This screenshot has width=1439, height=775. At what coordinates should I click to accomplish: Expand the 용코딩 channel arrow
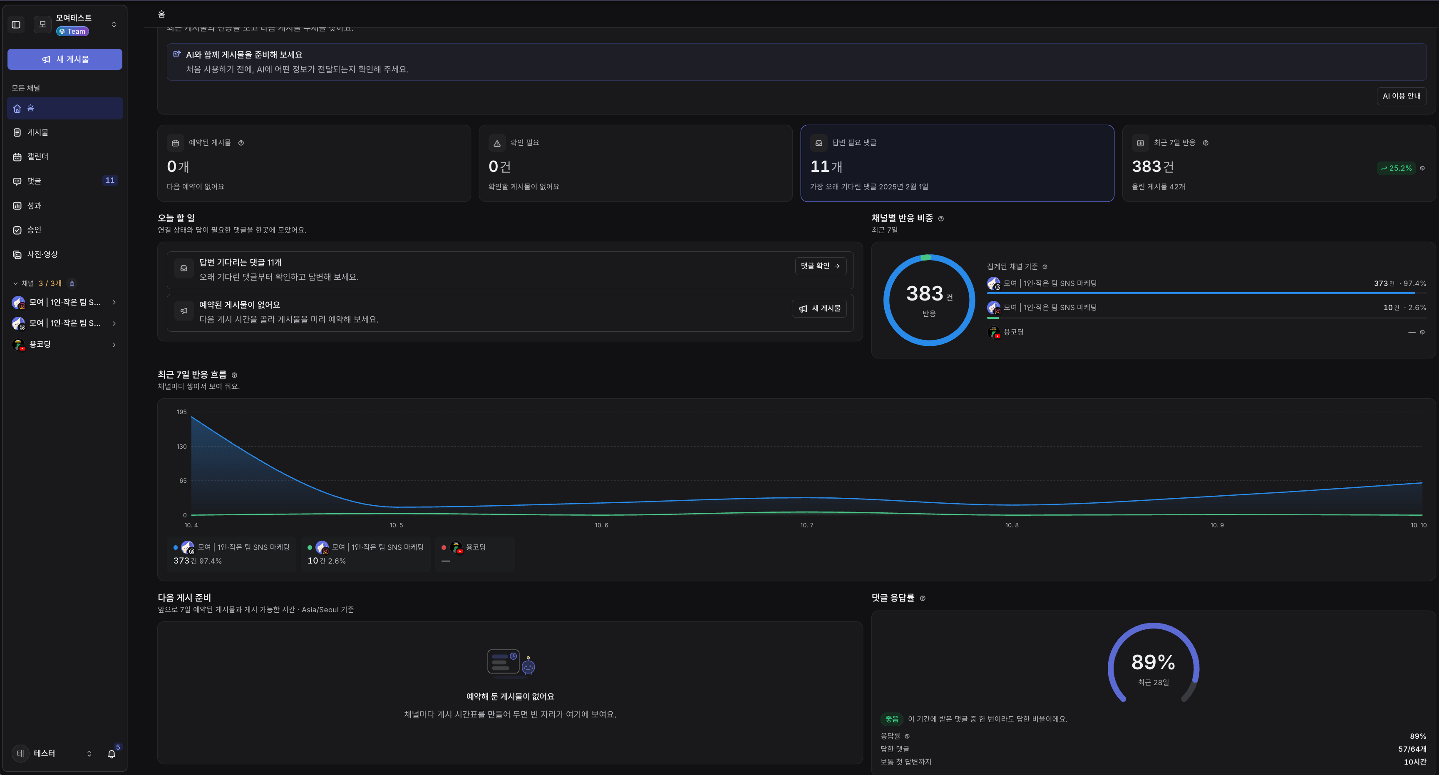[x=114, y=345]
